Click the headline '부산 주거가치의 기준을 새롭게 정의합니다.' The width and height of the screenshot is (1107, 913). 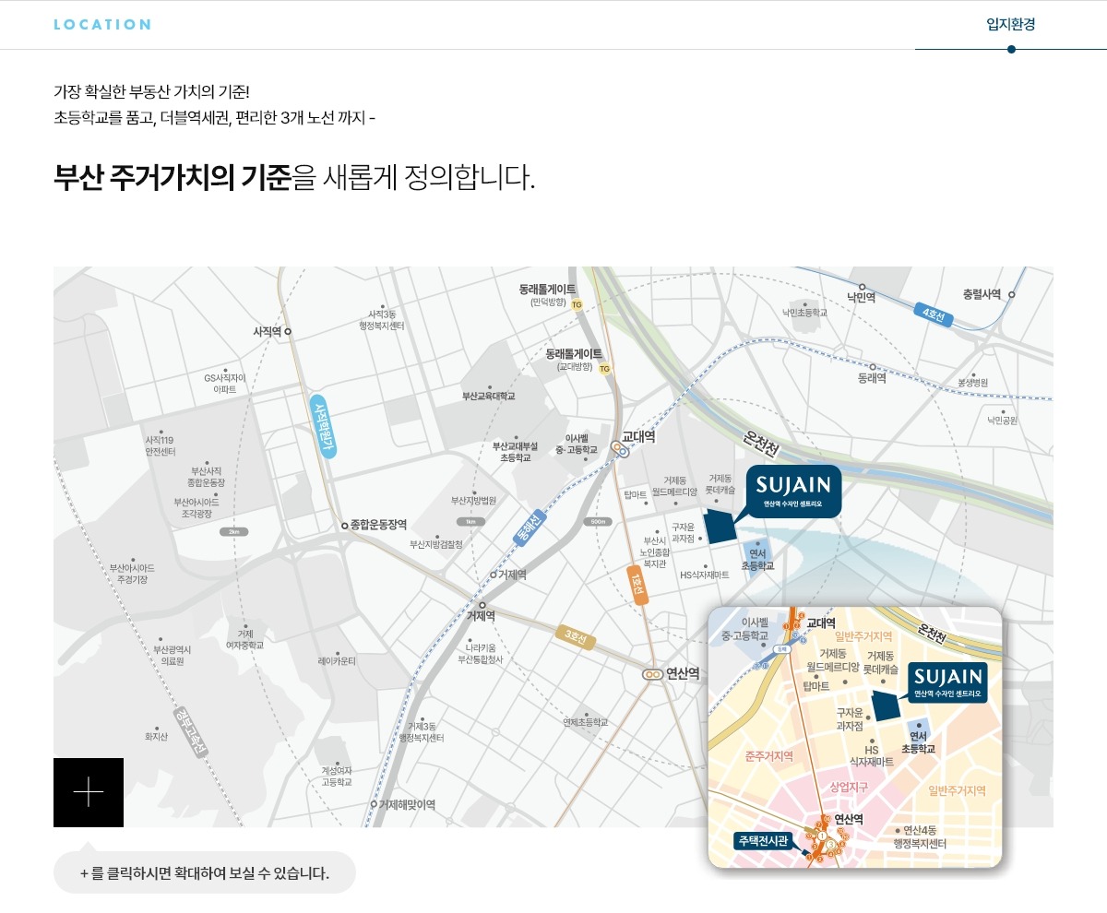pyautogui.click(x=294, y=176)
